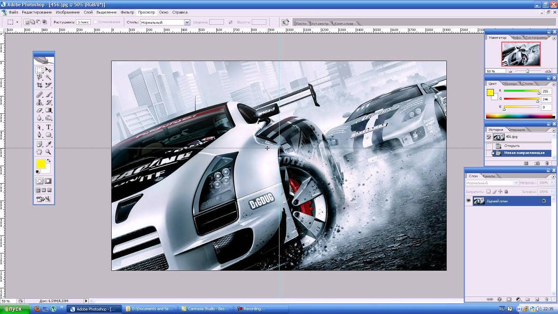558x314 pixels.
Task: Click the yellow foreground color swatch in toolbox
Action: pyautogui.click(x=41, y=164)
